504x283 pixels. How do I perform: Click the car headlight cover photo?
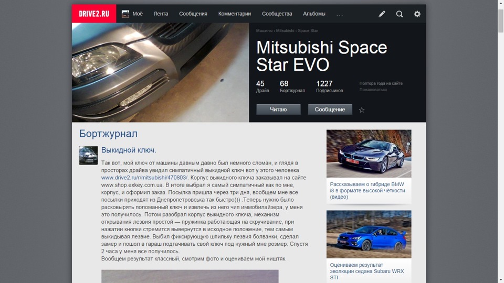pyautogui.click(x=161, y=72)
